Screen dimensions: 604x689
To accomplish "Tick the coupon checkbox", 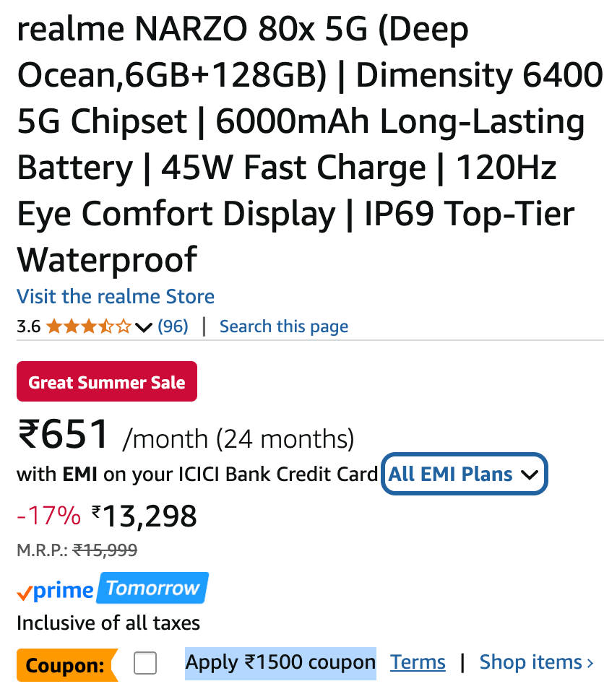I will [145, 663].
